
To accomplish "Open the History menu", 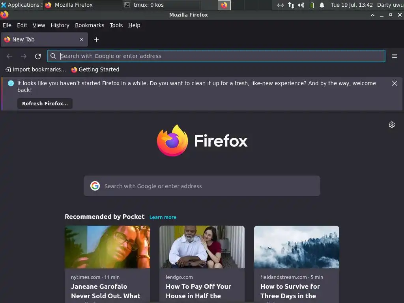I will (x=60, y=25).
